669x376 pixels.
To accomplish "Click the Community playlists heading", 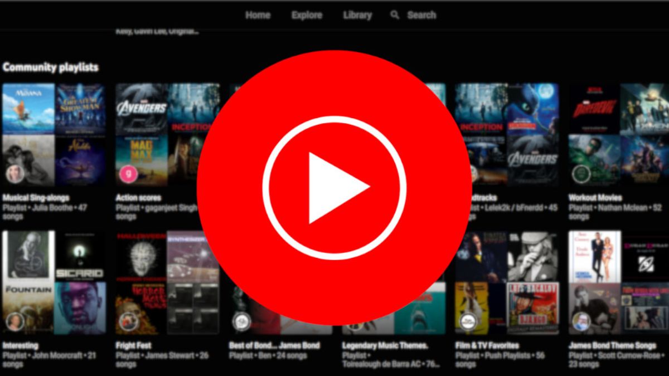I will coord(51,67).
